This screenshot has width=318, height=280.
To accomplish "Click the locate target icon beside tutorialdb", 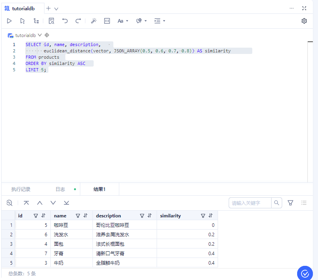I will [x=47, y=35].
